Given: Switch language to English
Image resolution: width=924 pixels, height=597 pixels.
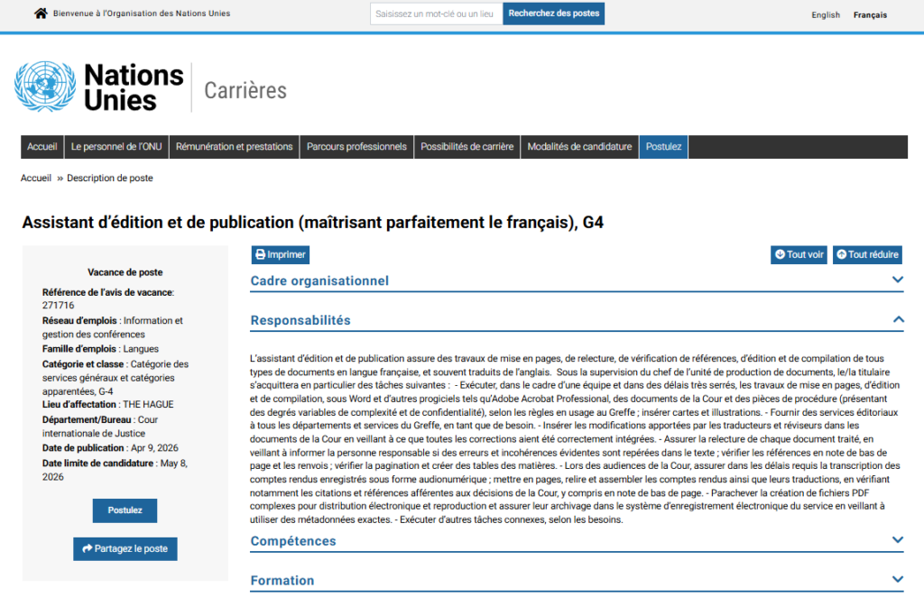Looking at the screenshot, I should (825, 14).
